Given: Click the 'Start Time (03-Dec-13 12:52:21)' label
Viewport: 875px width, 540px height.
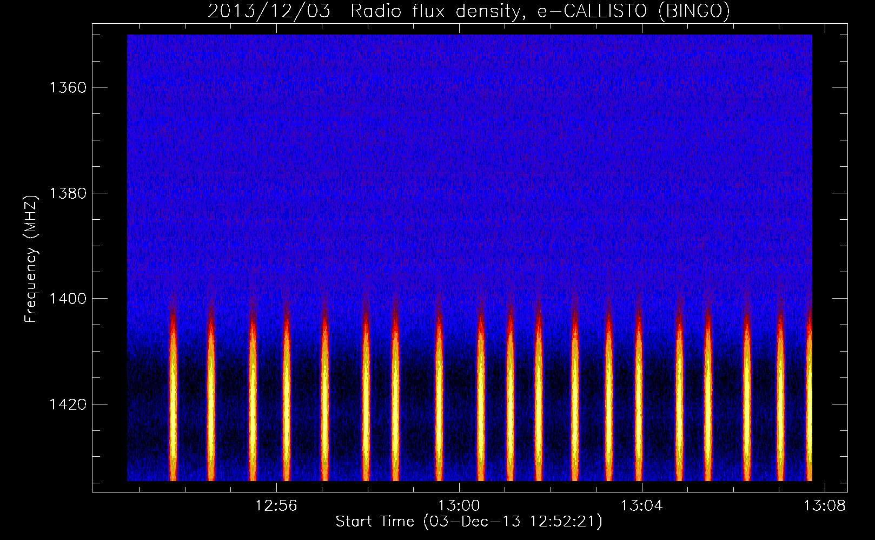Looking at the screenshot, I should 469,522.
